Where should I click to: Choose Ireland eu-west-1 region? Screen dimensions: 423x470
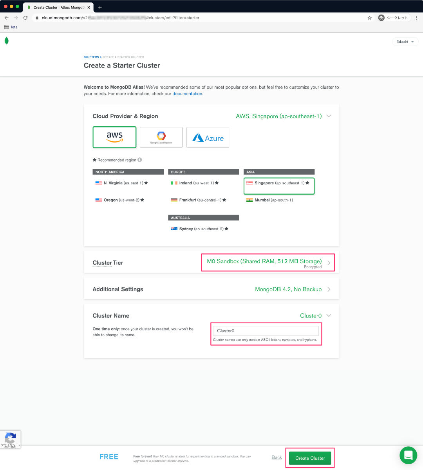tap(195, 183)
